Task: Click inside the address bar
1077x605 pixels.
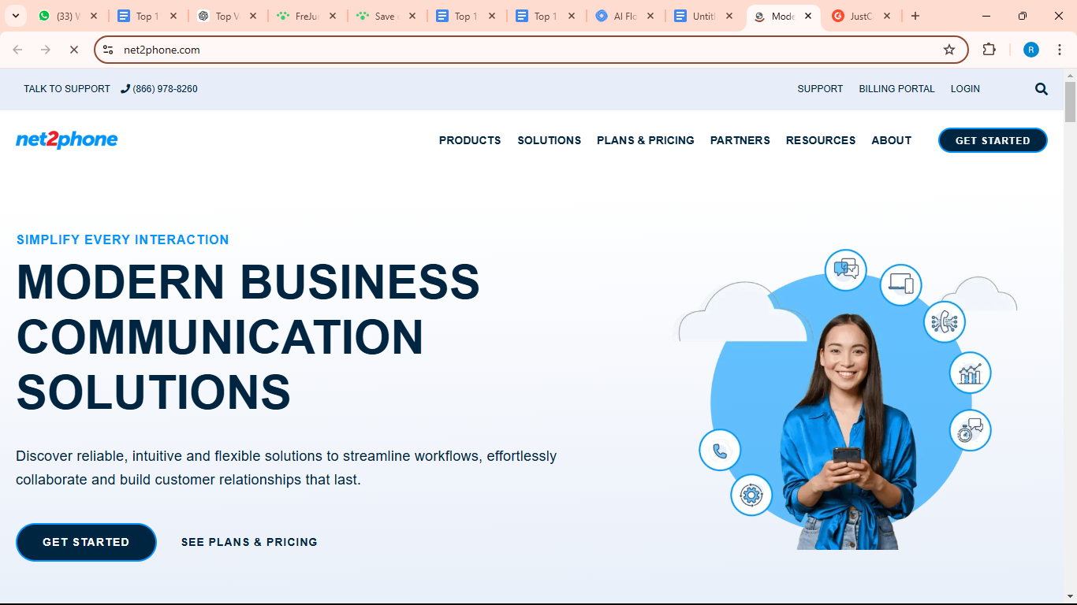Action: click(x=473, y=49)
